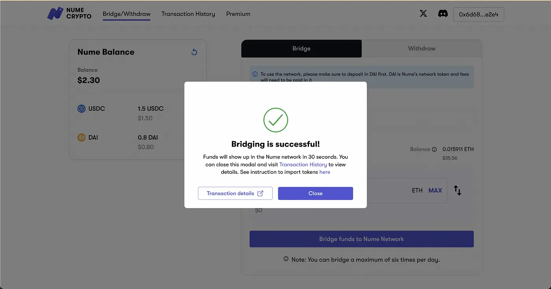
Task: Refresh Nume Balance with the reload icon
Action: point(194,52)
